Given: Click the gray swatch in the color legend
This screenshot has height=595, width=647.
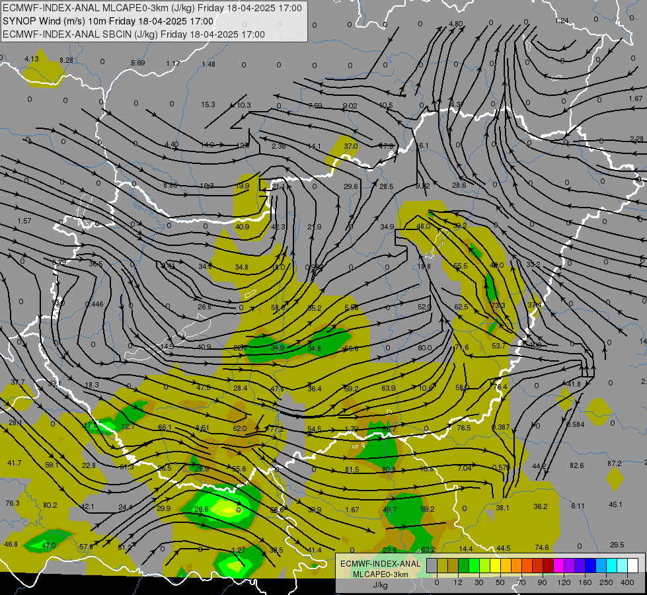Looking at the screenshot, I should [x=432, y=566].
